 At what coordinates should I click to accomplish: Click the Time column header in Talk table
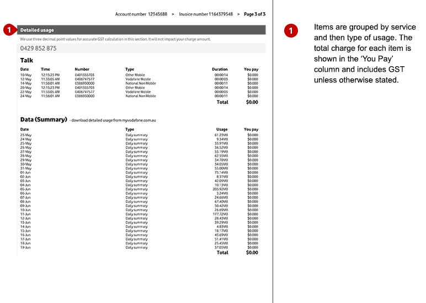45,70
